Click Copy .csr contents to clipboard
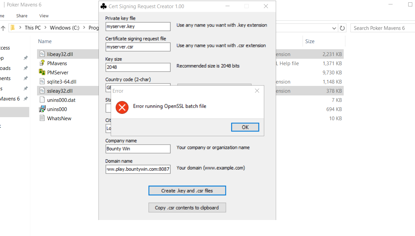 click(x=187, y=207)
